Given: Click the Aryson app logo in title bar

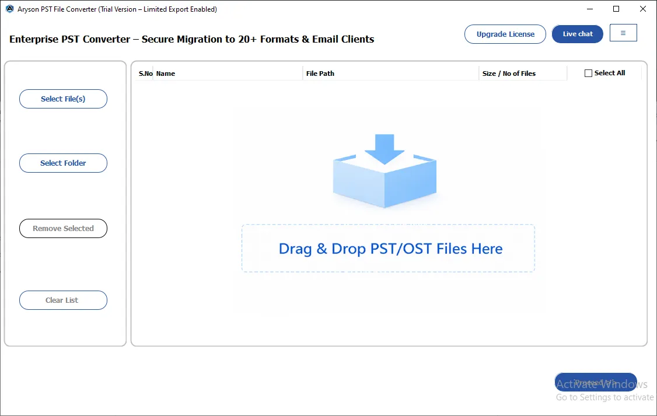Looking at the screenshot, I should (x=9, y=9).
